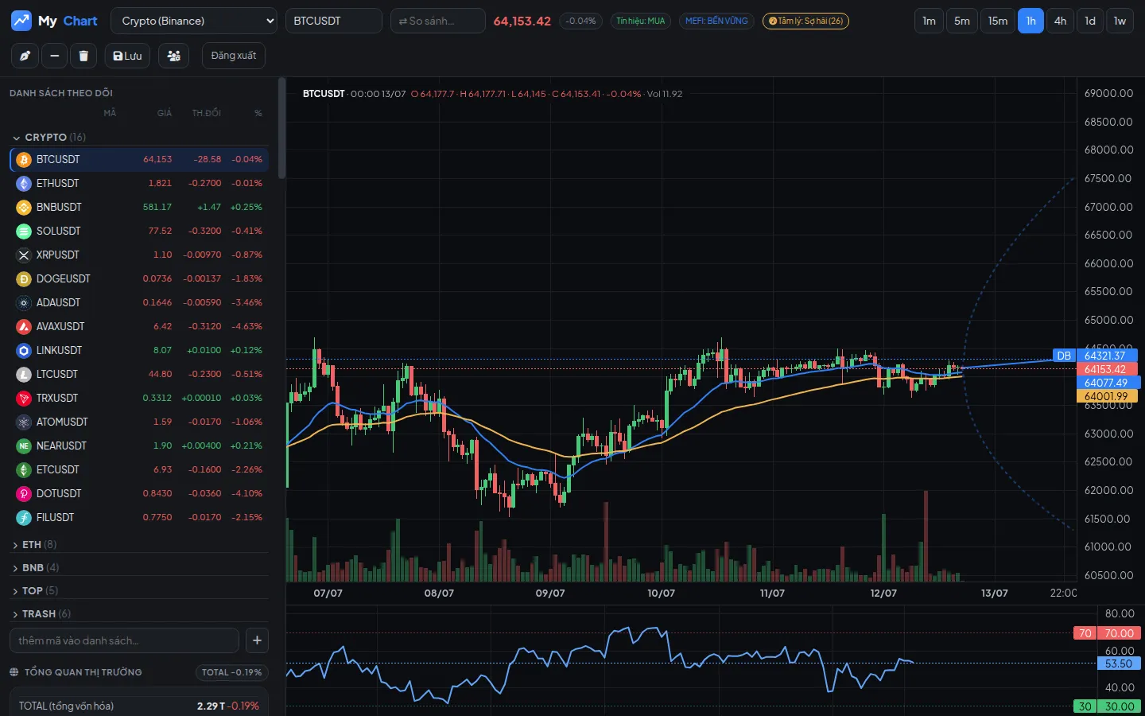Open the Crypto (Binance) market dropdown
This screenshot has height=716, width=1145.
pos(194,21)
